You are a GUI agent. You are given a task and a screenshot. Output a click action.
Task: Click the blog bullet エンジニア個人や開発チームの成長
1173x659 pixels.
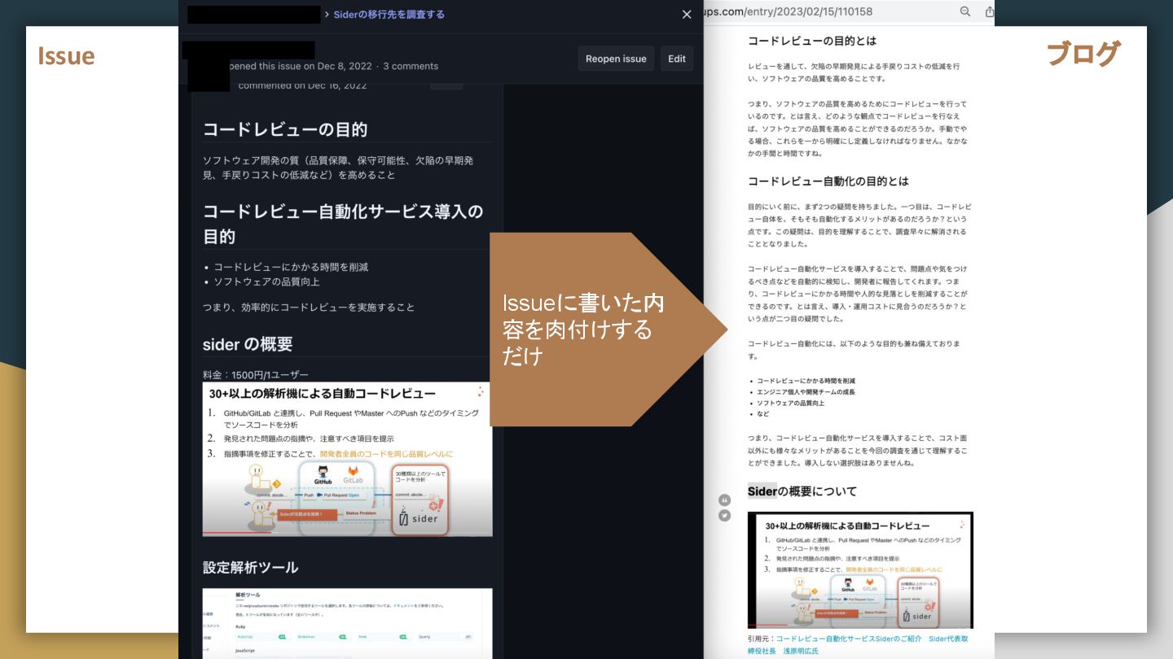point(806,392)
